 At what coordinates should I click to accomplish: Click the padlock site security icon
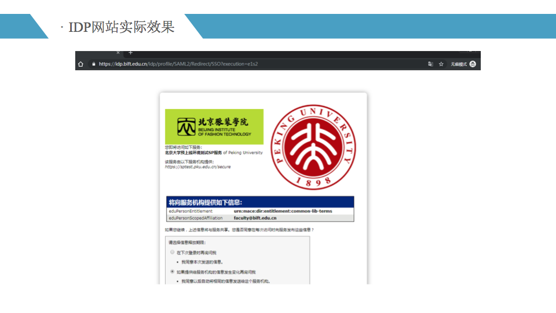tap(93, 64)
